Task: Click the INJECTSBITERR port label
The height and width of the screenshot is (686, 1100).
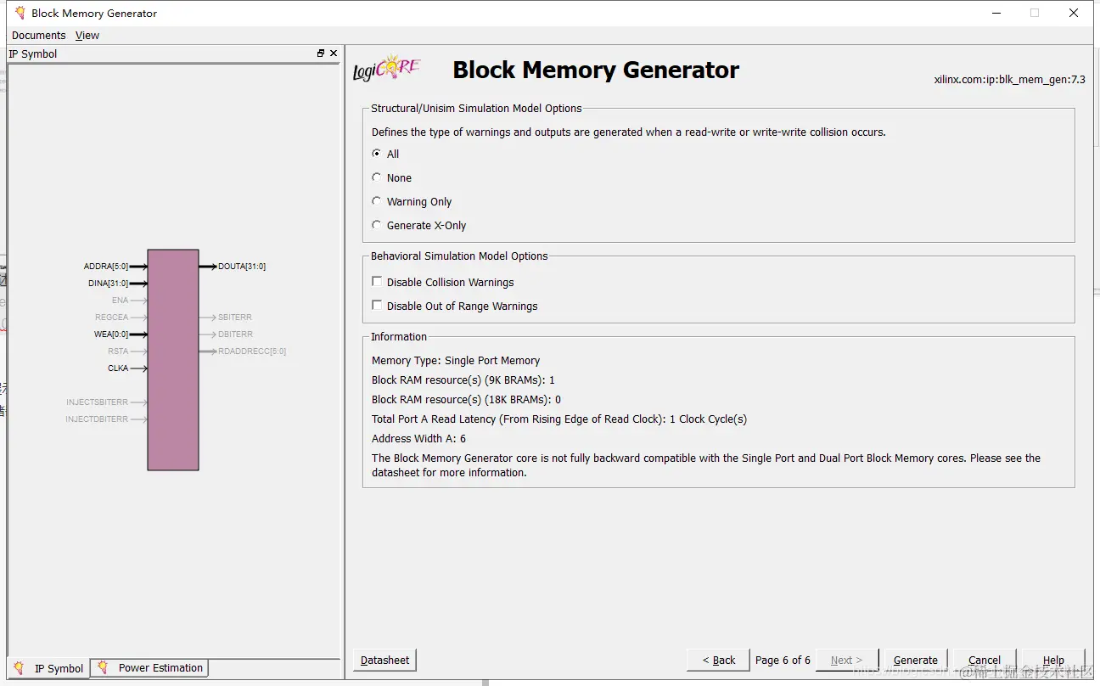Action: [x=98, y=402]
